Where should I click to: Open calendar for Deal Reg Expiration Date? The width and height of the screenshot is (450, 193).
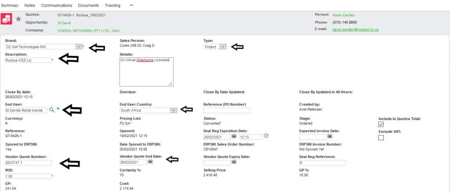234,136
